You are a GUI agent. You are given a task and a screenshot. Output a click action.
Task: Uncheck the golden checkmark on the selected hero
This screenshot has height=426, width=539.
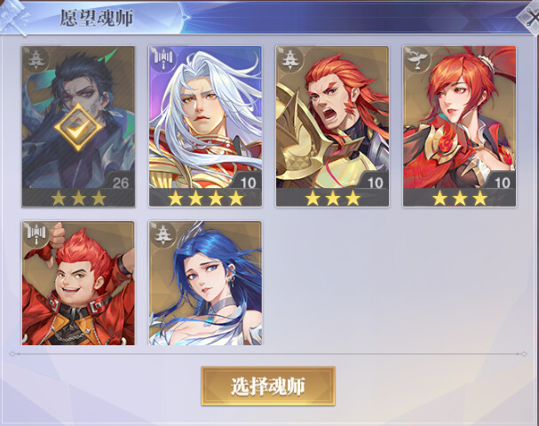[x=78, y=127]
